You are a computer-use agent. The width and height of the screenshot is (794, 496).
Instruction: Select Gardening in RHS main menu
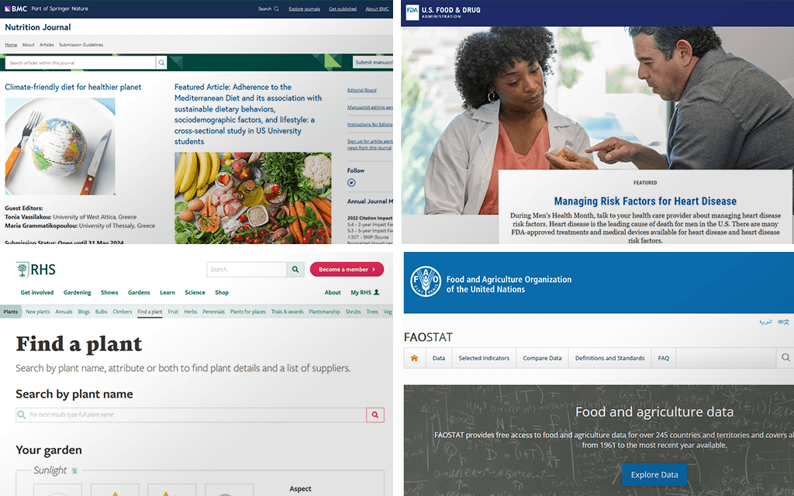pos(77,292)
